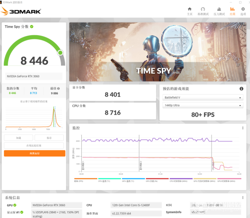Image resolution: width=250 pixels, height=218 pixels.
Task: Open the Benchmarks gauge icon
Action: [203, 11]
